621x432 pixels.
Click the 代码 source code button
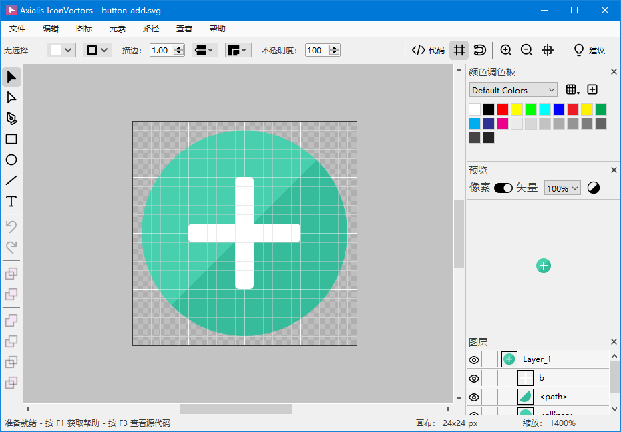coord(428,50)
